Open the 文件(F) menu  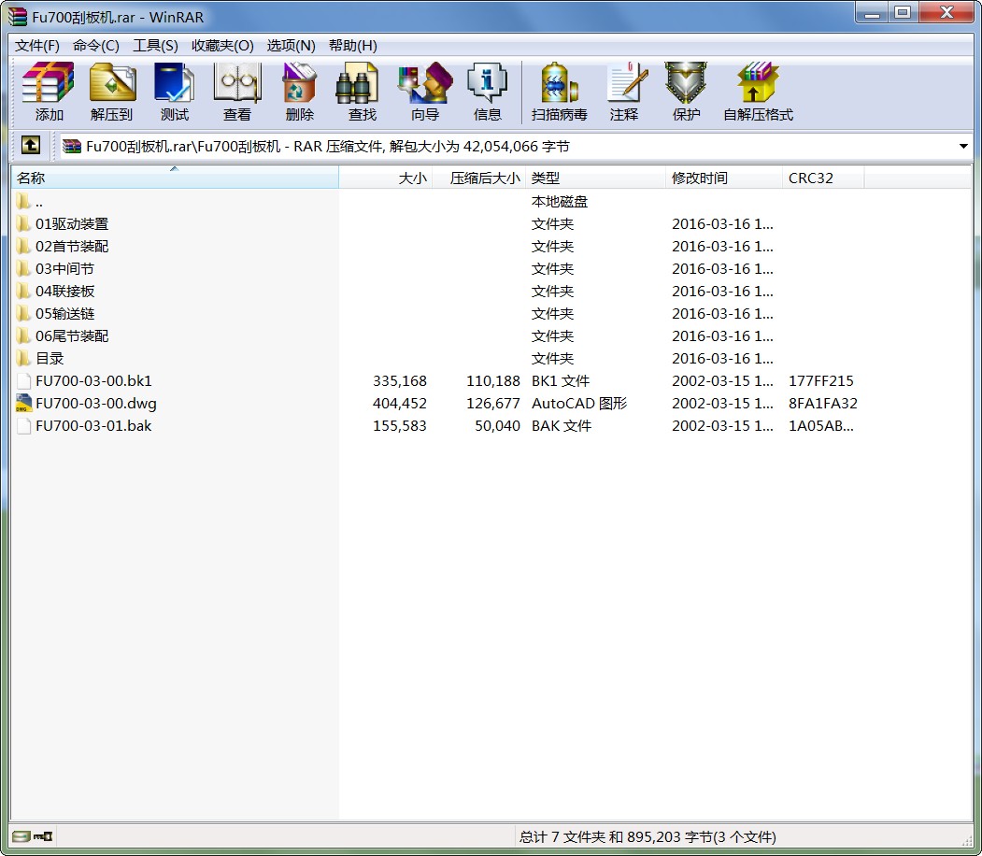pyautogui.click(x=37, y=46)
